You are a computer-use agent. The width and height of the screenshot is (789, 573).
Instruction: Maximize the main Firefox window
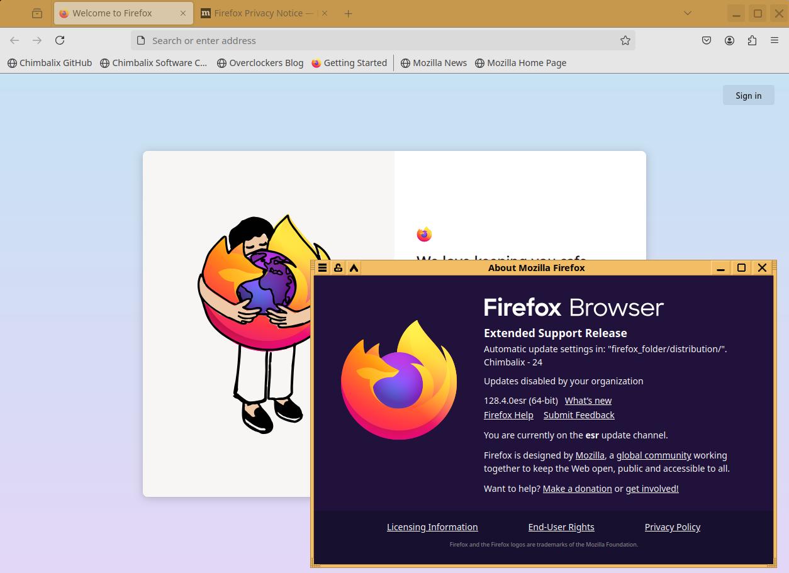758,13
